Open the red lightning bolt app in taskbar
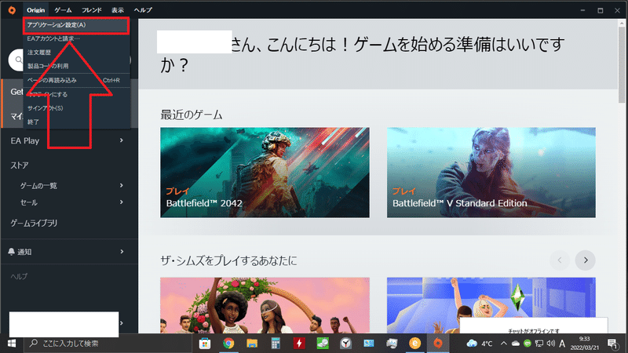 [x=299, y=344]
